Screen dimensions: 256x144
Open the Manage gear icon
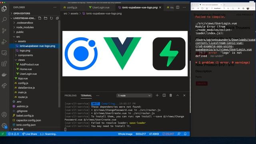pos(4,126)
